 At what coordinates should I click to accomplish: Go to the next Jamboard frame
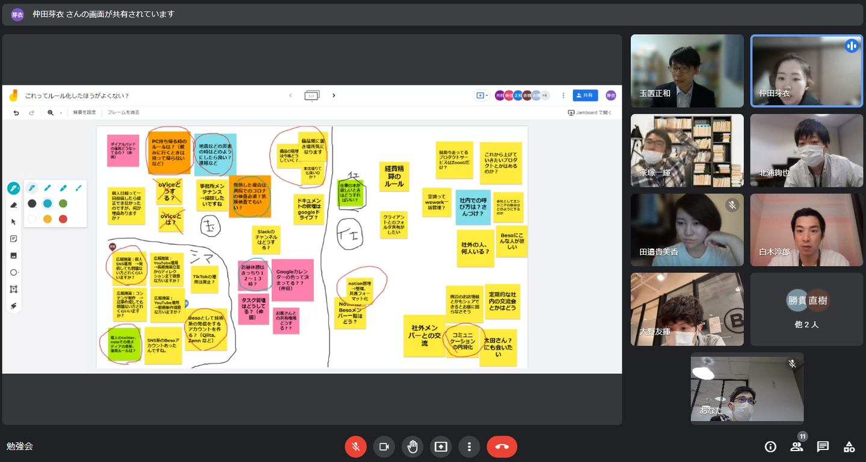click(334, 96)
